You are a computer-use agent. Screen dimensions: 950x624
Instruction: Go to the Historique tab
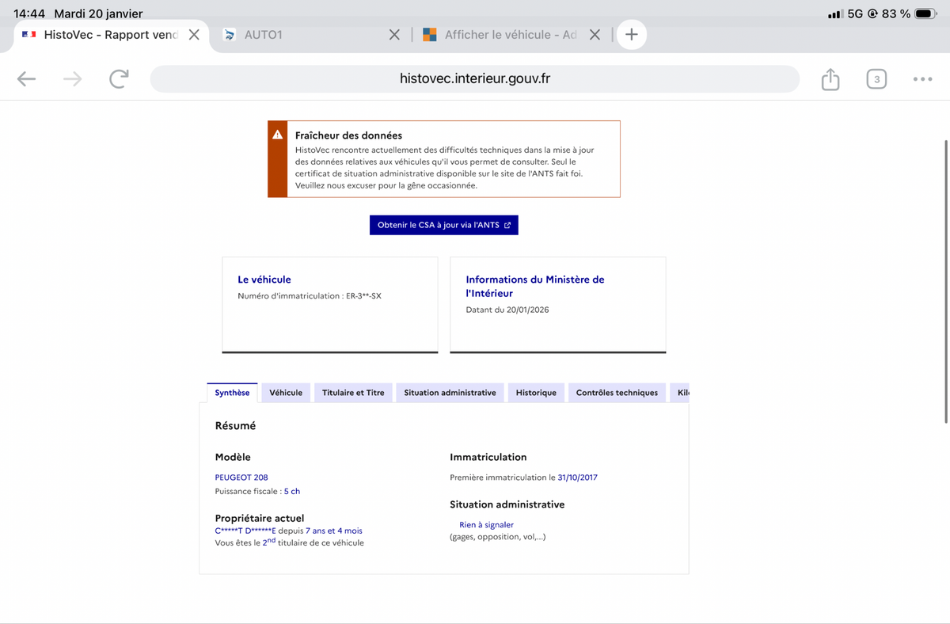click(x=536, y=393)
